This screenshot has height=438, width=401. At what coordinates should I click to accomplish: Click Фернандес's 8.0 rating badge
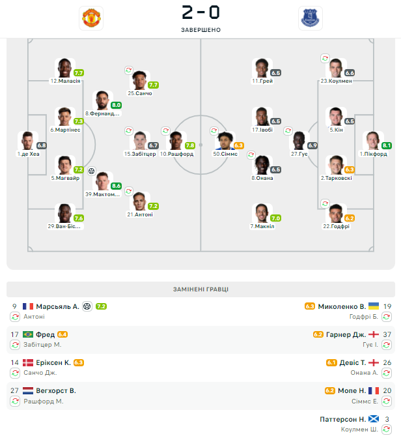point(117,105)
